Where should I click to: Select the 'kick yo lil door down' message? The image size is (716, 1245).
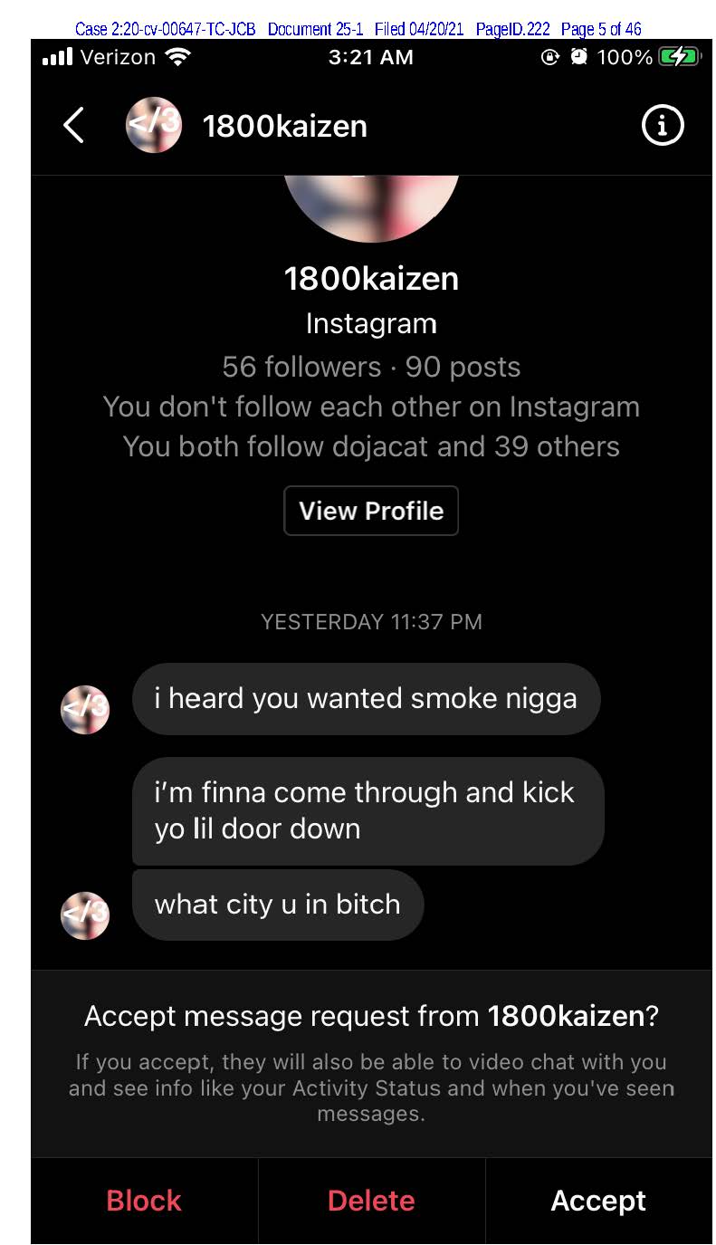[368, 810]
